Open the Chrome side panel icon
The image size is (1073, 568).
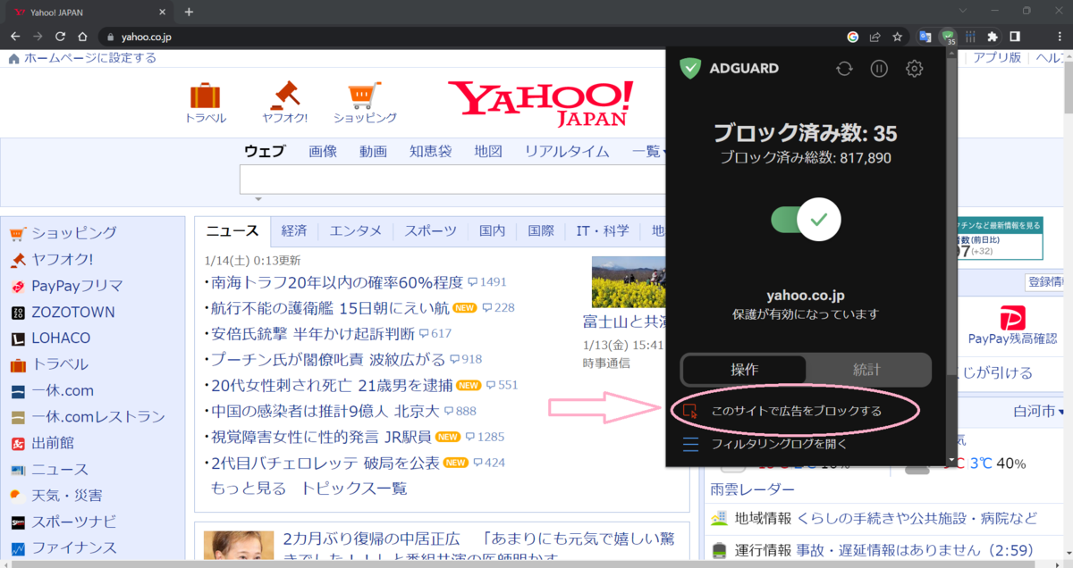coord(1015,37)
